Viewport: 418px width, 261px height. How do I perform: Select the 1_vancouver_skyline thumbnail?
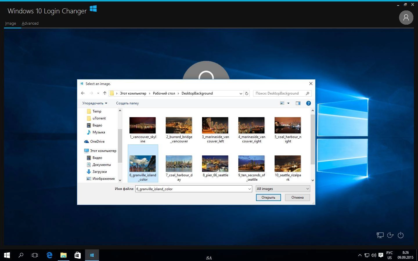click(x=143, y=125)
